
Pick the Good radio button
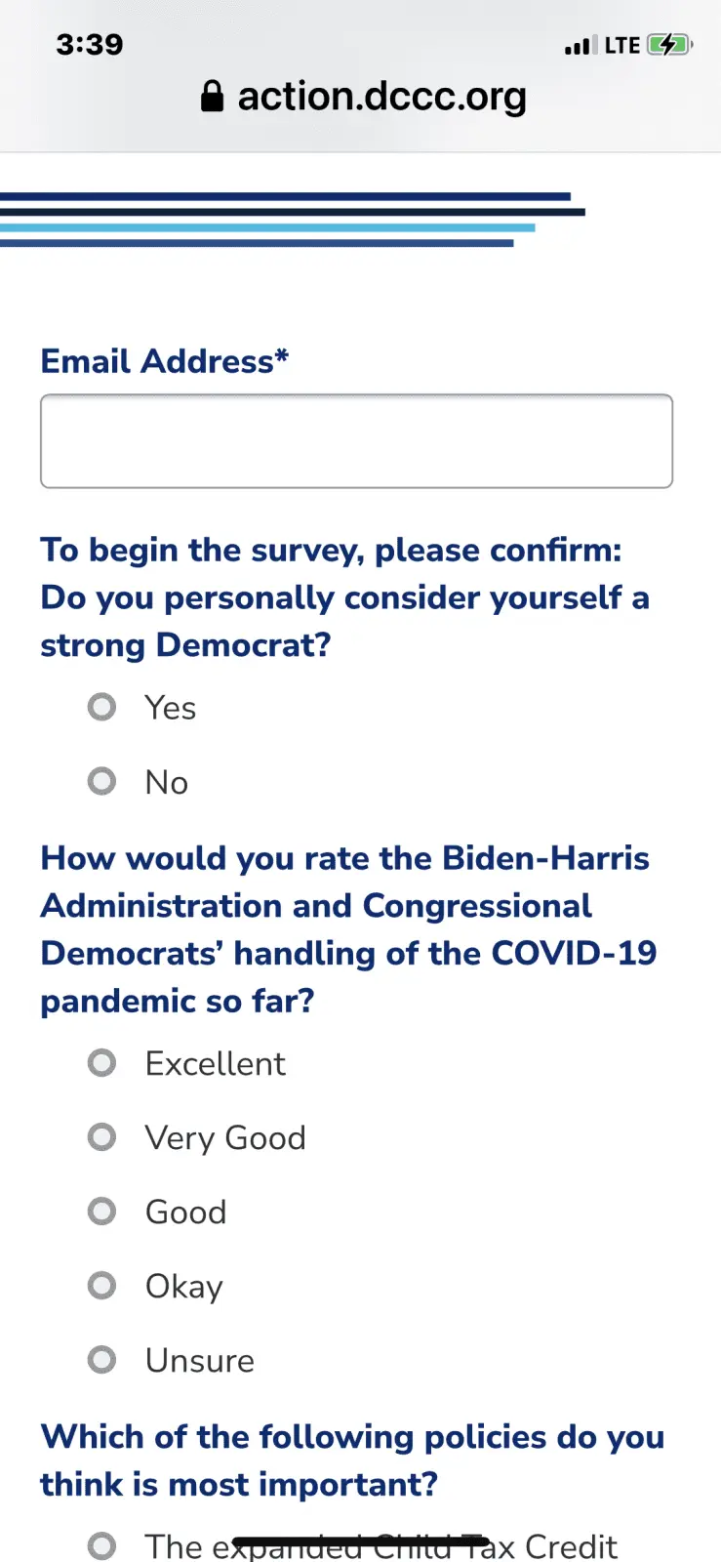pos(102,1212)
